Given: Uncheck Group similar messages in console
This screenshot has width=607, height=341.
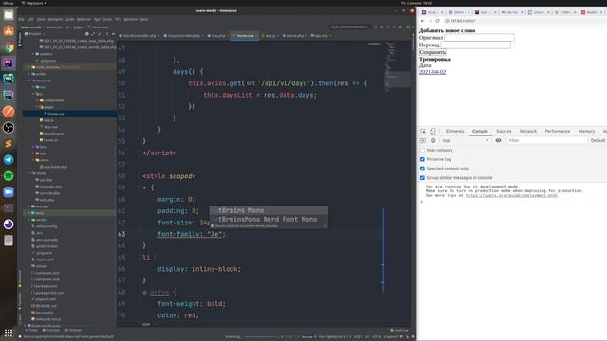Looking at the screenshot, I should tap(422, 178).
